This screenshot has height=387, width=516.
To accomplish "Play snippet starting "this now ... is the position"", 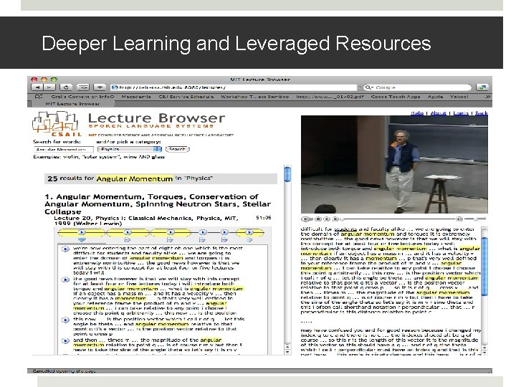I will coord(65,320).
